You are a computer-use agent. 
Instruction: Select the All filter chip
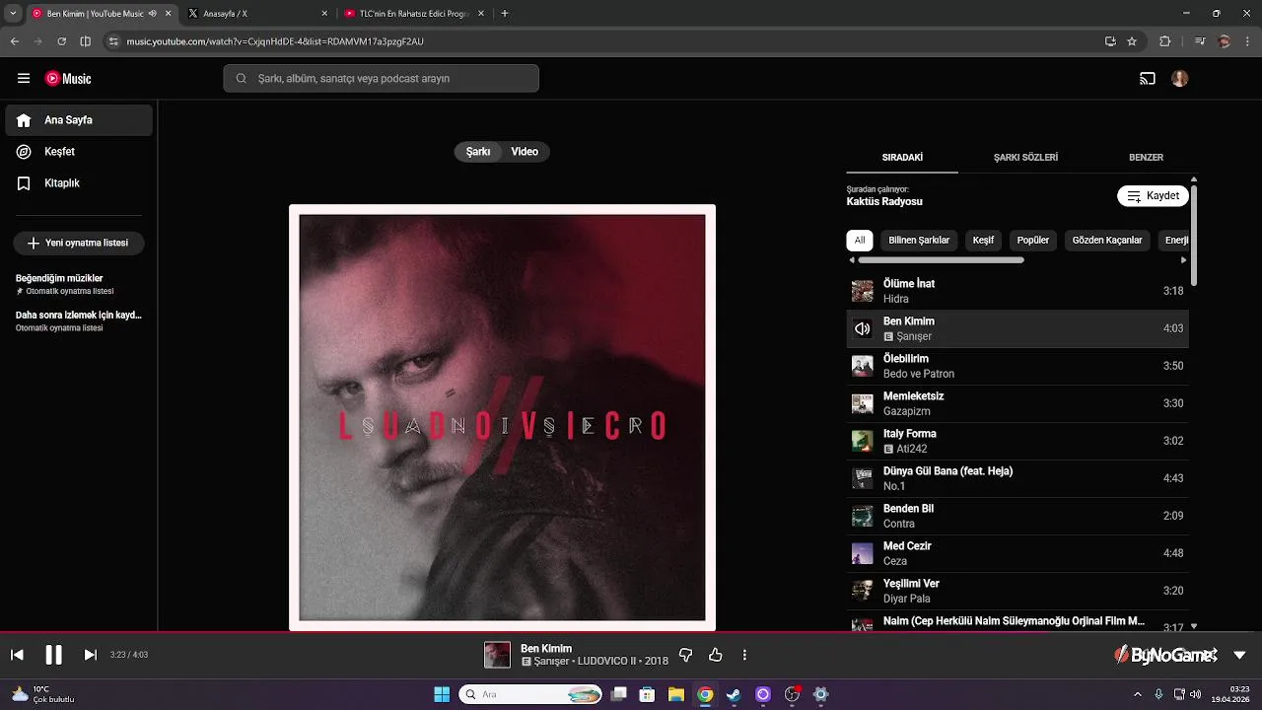click(860, 240)
